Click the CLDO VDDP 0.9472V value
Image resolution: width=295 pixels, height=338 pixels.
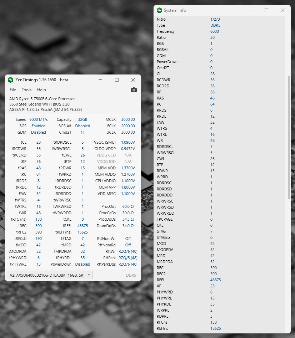pyautogui.click(x=128, y=149)
